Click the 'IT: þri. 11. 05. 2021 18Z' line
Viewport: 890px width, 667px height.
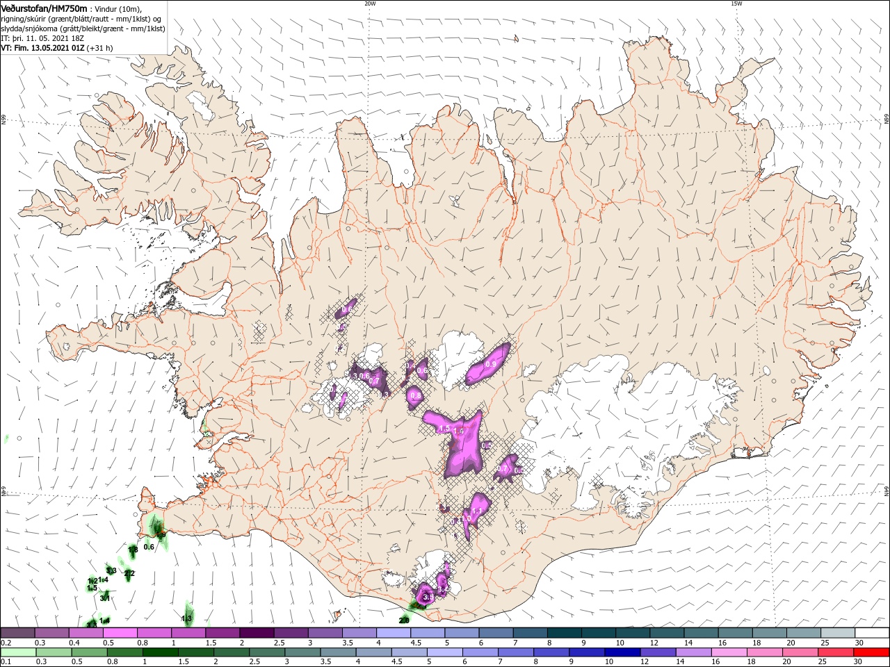coord(43,38)
